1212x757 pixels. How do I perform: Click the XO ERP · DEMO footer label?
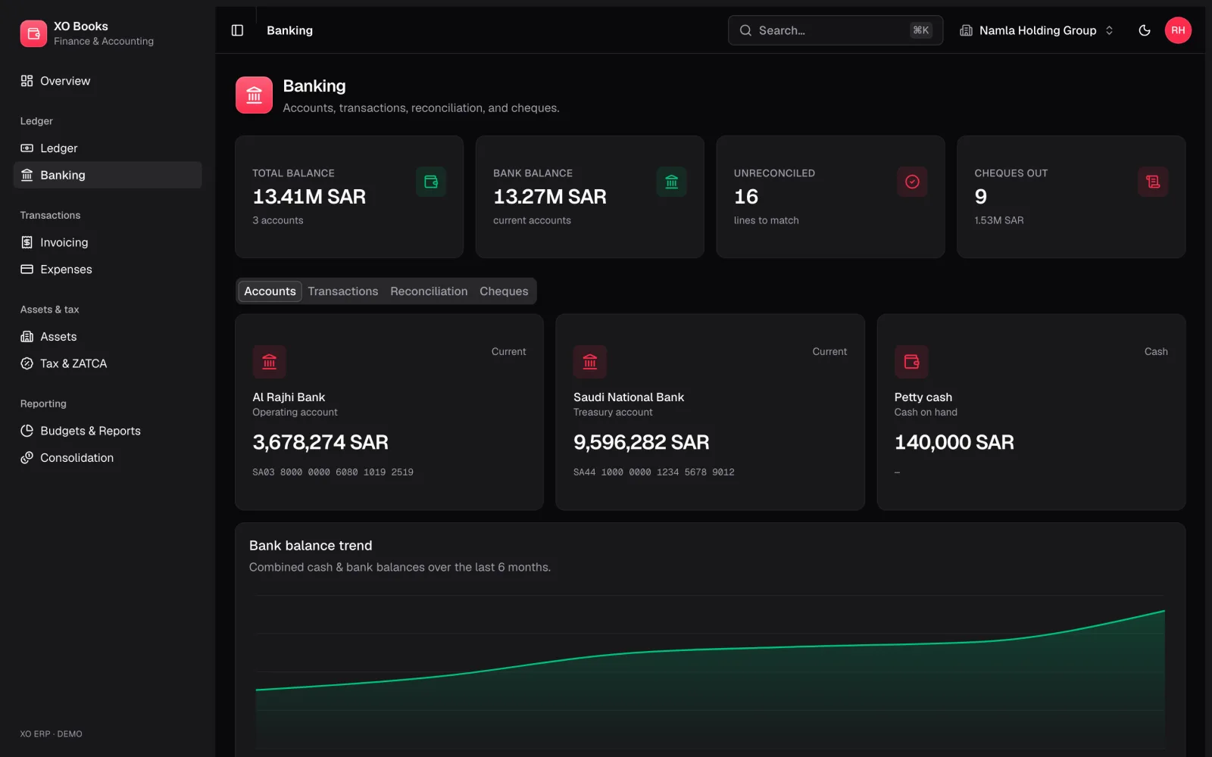click(x=52, y=734)
